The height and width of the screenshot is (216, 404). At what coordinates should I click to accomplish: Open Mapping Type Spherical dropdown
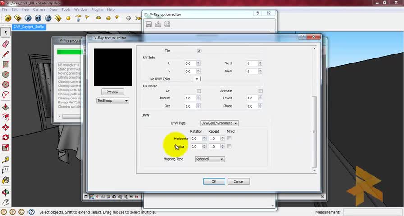coord(210,159)
